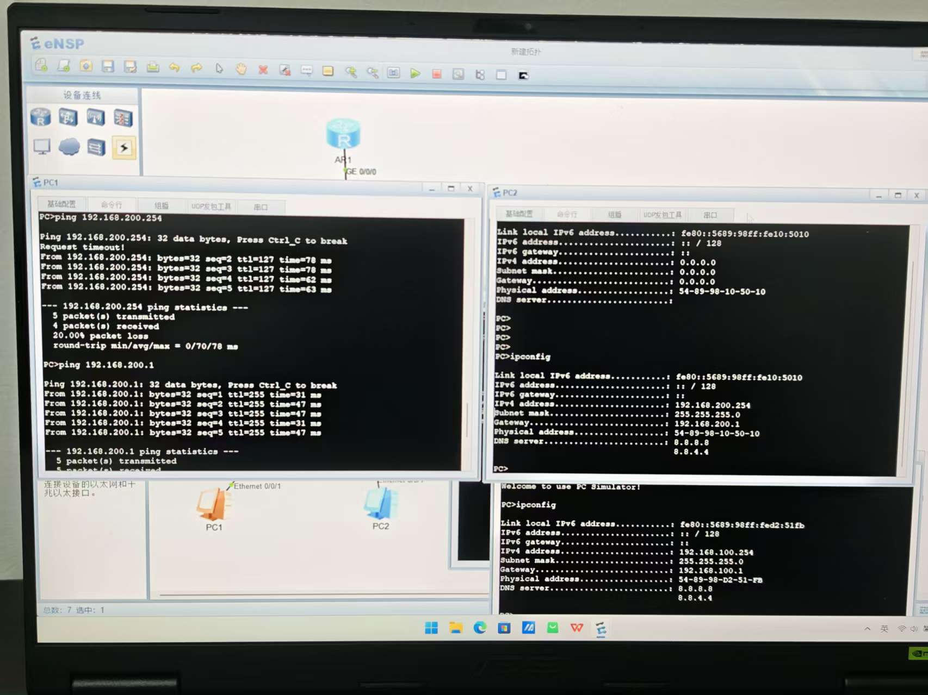Select the AR1 router on the canvas

(x=343, y=134)
